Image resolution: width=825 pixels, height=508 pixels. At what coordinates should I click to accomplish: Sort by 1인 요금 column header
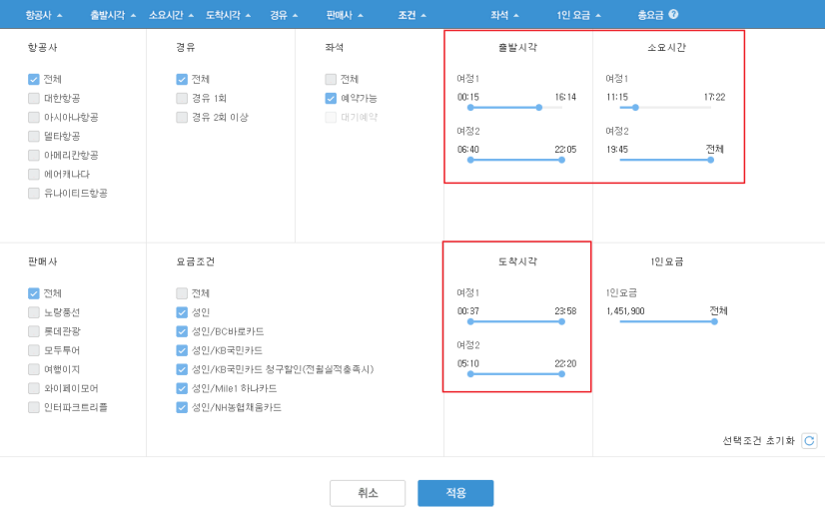coord(578,15)
